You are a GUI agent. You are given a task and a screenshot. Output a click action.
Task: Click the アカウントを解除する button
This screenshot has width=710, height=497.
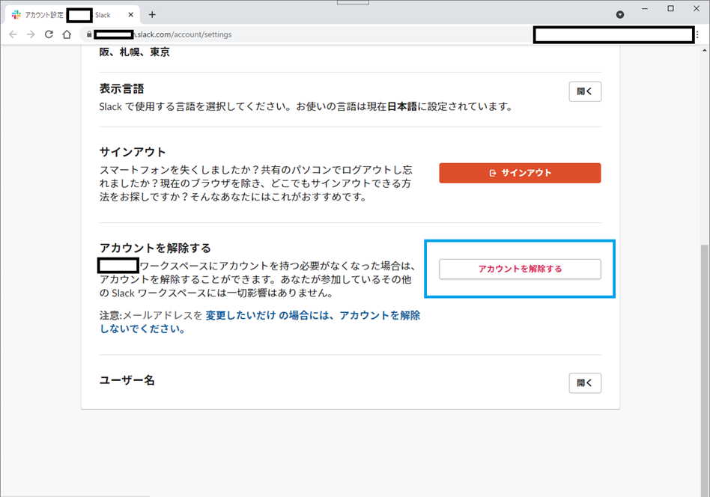pos(520,269)
